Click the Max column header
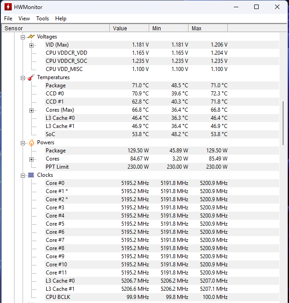Image resolution: width=289 pixels, height=303 pixels. [208, 28]
